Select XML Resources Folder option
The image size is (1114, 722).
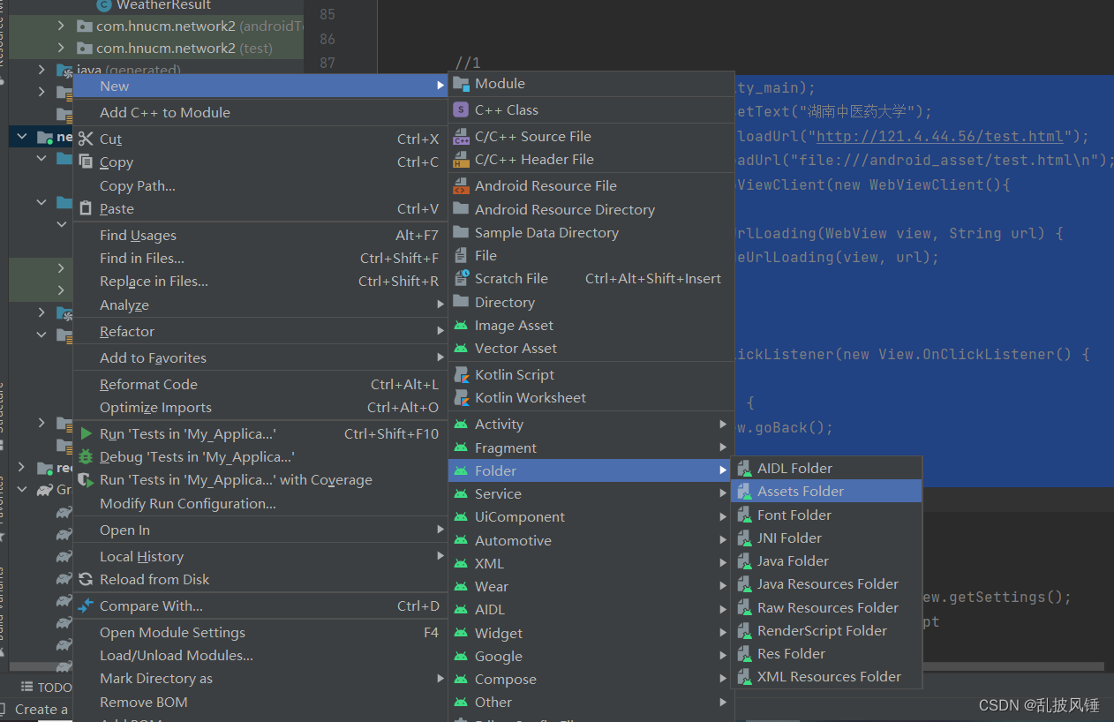pos(827,677)
